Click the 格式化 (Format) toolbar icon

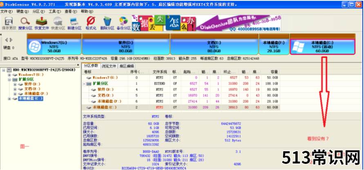(91, 21)
